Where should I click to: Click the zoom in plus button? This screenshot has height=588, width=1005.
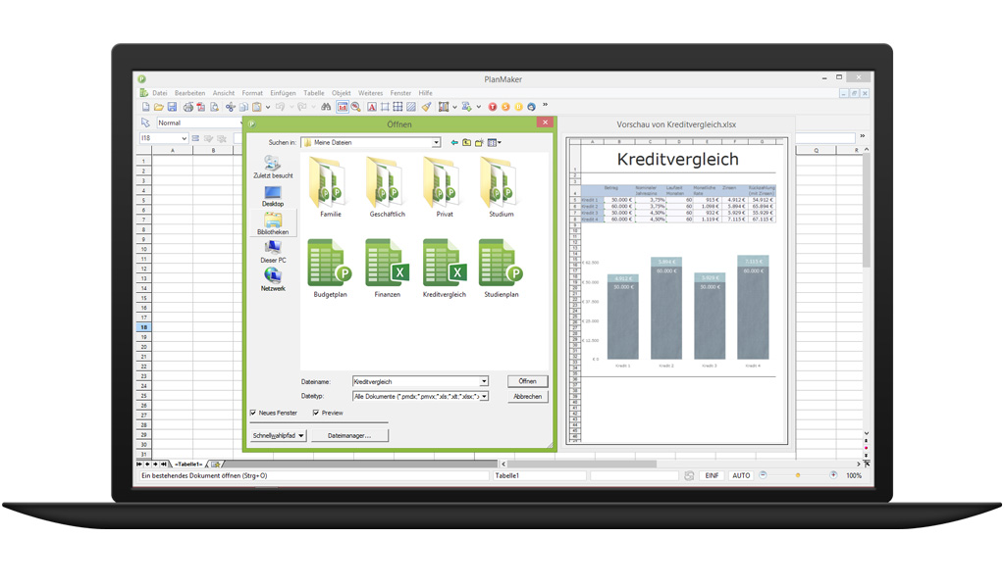[x=833, y=474]
